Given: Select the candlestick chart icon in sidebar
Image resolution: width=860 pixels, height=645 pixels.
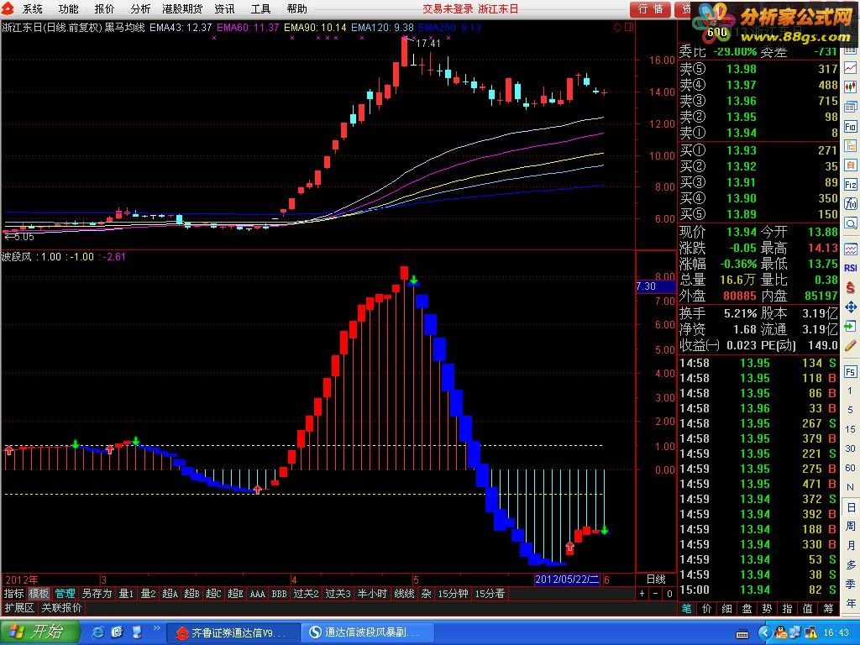Looking at the screenshot, I should 850,87.
